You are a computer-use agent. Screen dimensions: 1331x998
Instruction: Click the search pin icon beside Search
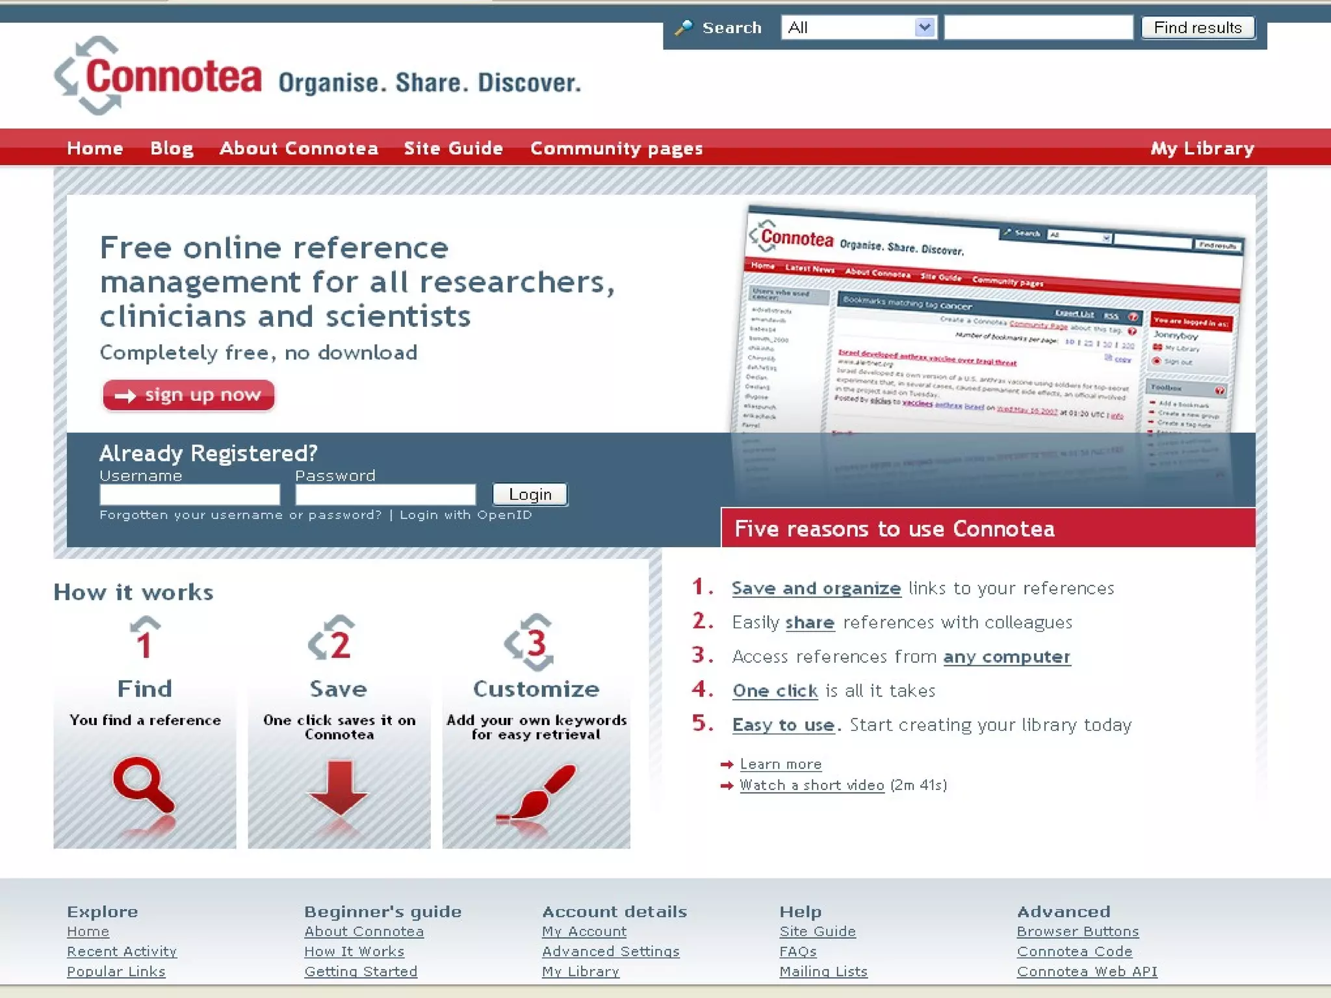click(x=684, y=28)
